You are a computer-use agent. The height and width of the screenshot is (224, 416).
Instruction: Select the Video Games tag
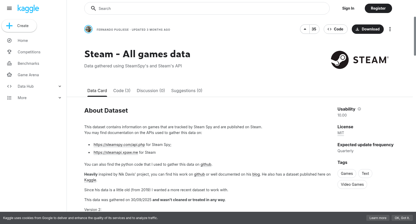coord(352,184)
